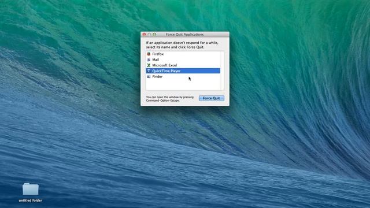This screenshot has width=370, height=208.
Task: Select the "untitled folder" desktop folder icon
Action: pyautogui.click(x=31, y=189)
